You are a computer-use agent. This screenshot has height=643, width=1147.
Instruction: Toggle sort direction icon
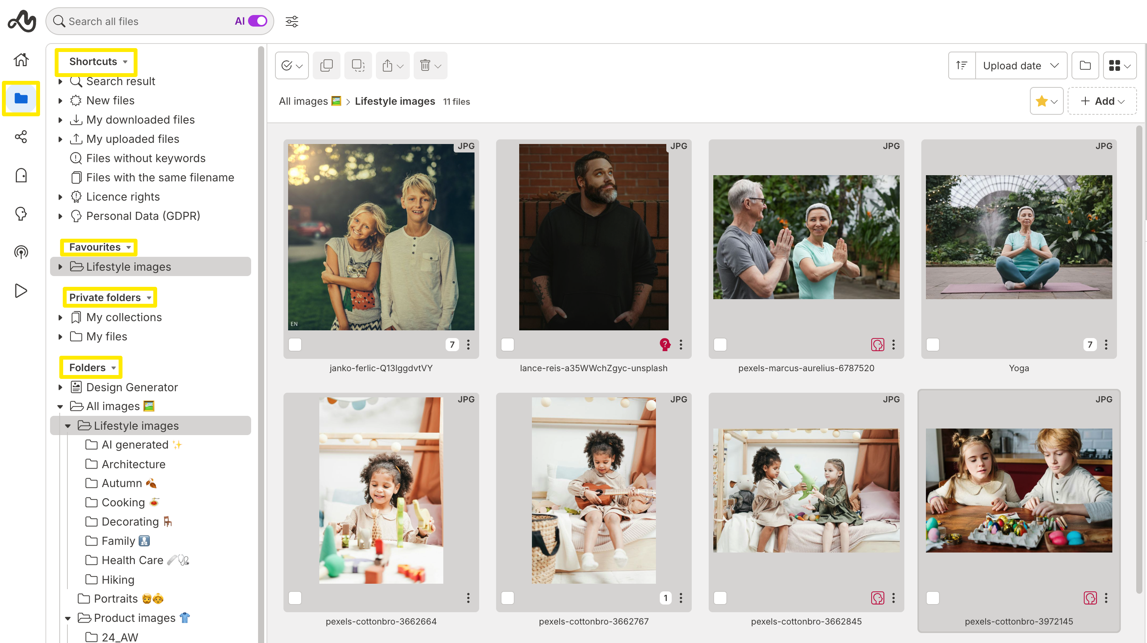(x=961, y=66)
